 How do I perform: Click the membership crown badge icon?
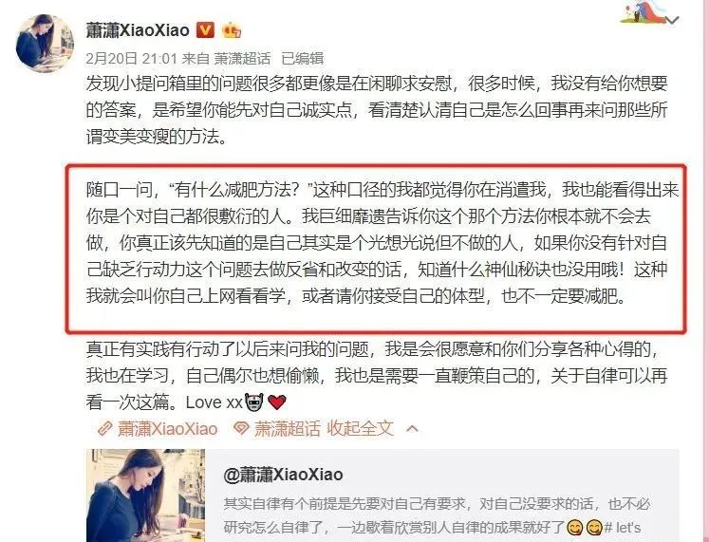tap(232, 30)
